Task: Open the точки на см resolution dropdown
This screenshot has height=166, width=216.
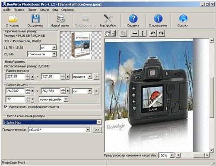Action: (54, 54)
